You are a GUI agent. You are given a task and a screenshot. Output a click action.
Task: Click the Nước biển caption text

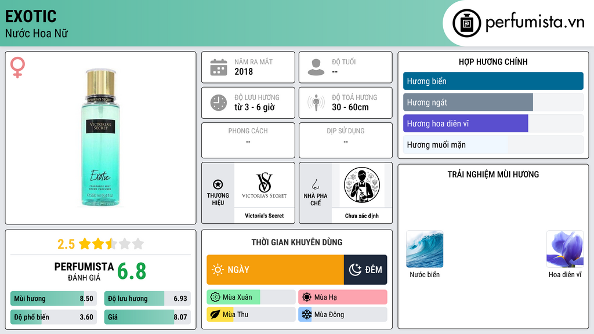coord(425,274)
